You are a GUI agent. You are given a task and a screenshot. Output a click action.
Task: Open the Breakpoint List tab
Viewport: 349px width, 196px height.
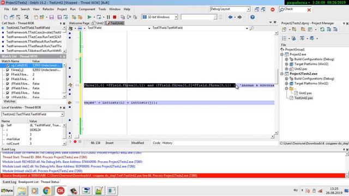pos(28,182)
